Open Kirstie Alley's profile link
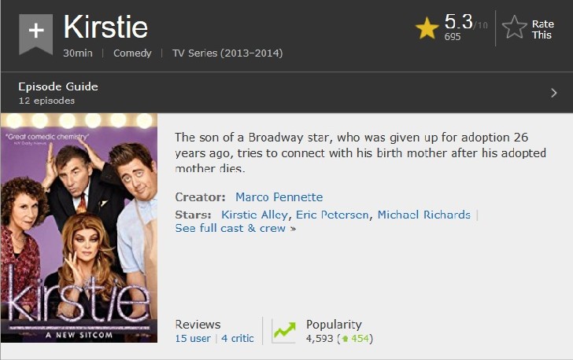Viewport: 573px width, 360px height. [254, 215]
